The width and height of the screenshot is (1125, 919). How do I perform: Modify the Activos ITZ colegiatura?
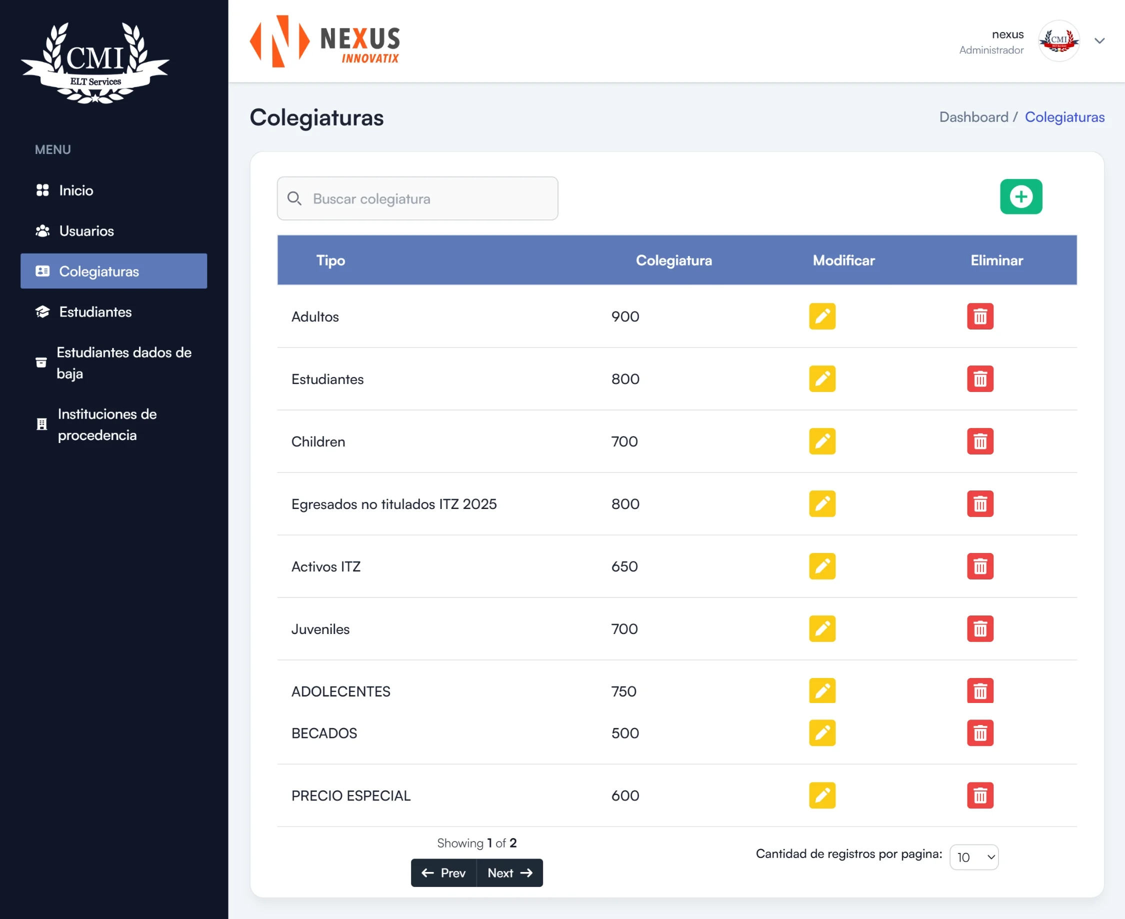click(x=821, y=566)
